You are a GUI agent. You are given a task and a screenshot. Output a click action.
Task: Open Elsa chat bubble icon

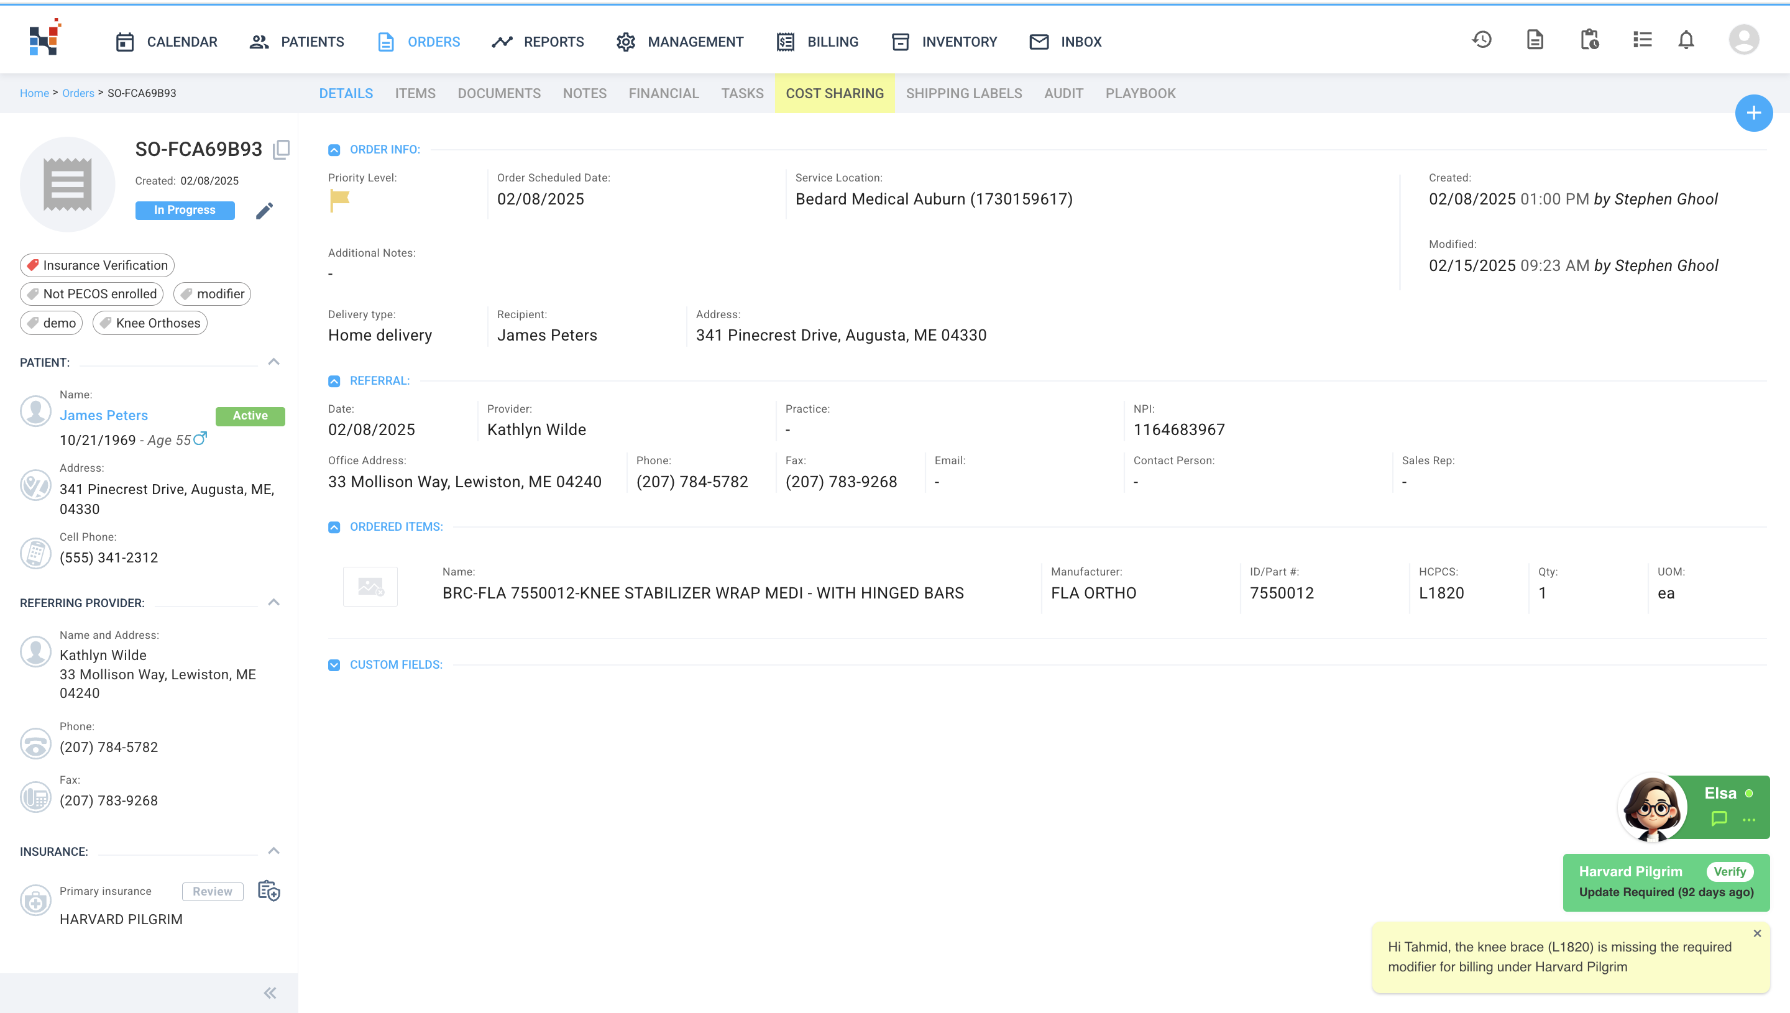click(x=1719, y=819)
